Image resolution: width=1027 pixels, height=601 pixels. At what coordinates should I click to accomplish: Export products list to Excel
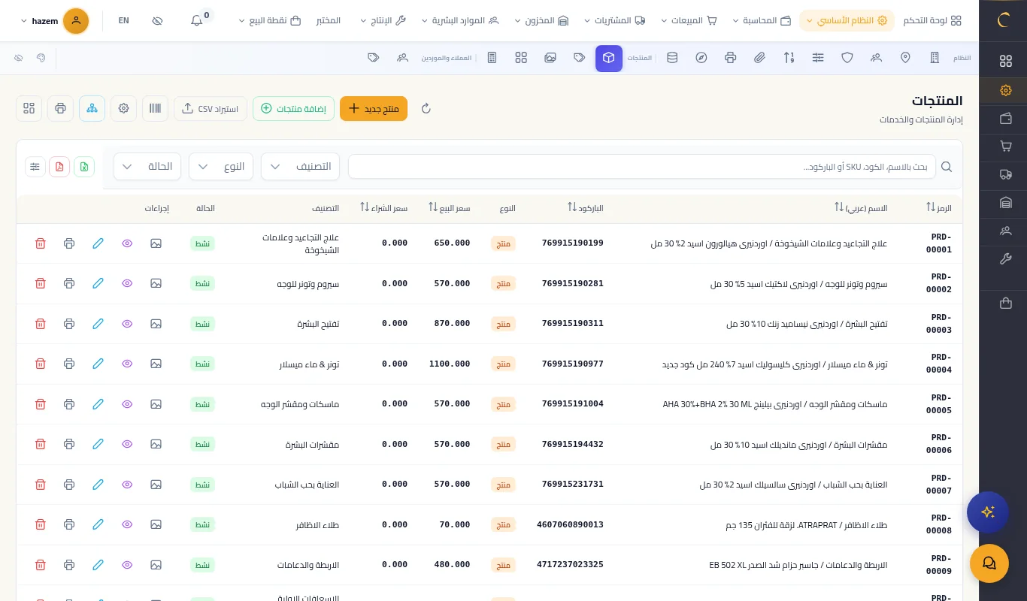tap(84, 167)
